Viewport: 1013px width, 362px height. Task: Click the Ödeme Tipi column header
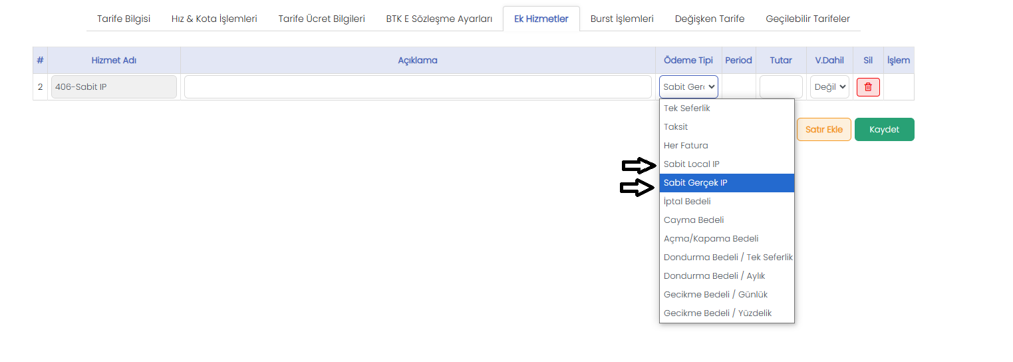pos(688,60)
